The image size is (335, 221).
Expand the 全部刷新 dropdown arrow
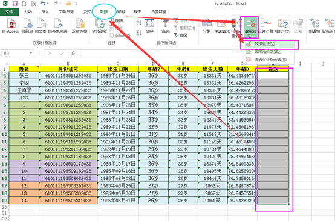click(x=100, y=36)
